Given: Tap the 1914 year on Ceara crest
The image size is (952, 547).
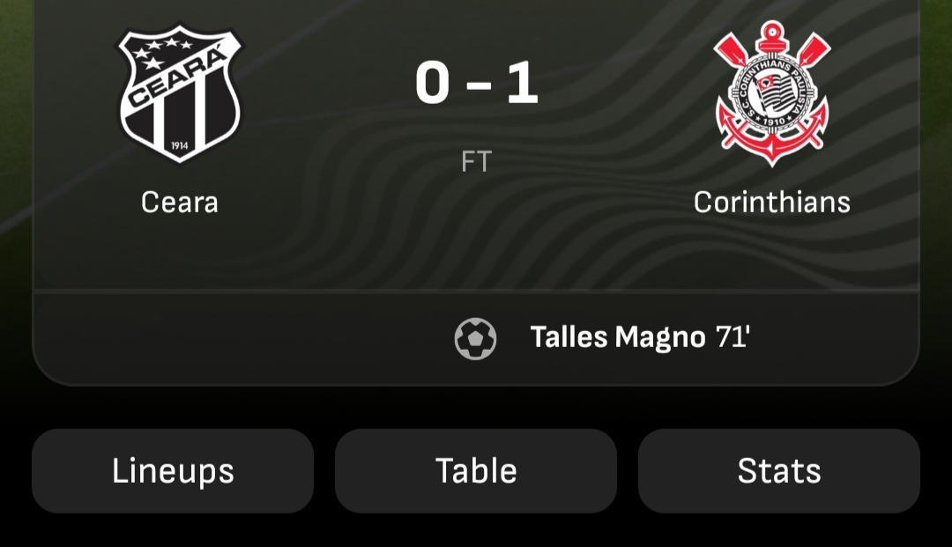Looking at the screenshot, I should pyautogui.click(x=180, y=146).
